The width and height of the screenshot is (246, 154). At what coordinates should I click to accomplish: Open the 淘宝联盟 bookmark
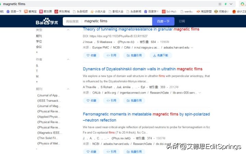(204, 12)
